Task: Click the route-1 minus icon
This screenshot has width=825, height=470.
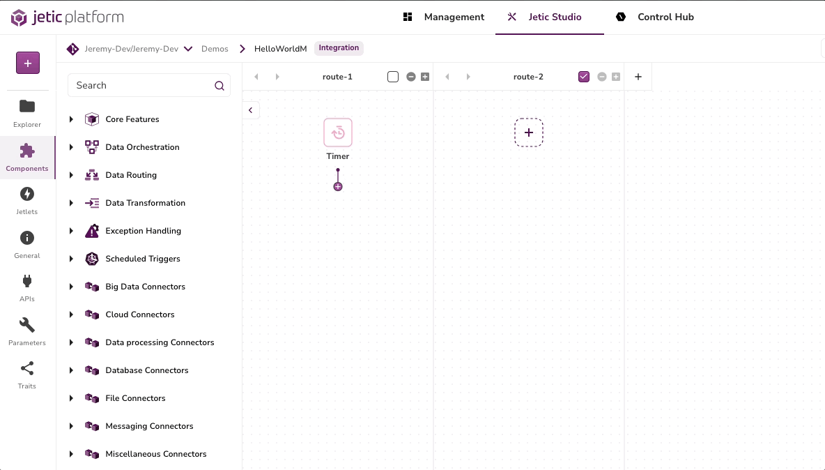Action: pyautogui.click(x=411, y=77)
